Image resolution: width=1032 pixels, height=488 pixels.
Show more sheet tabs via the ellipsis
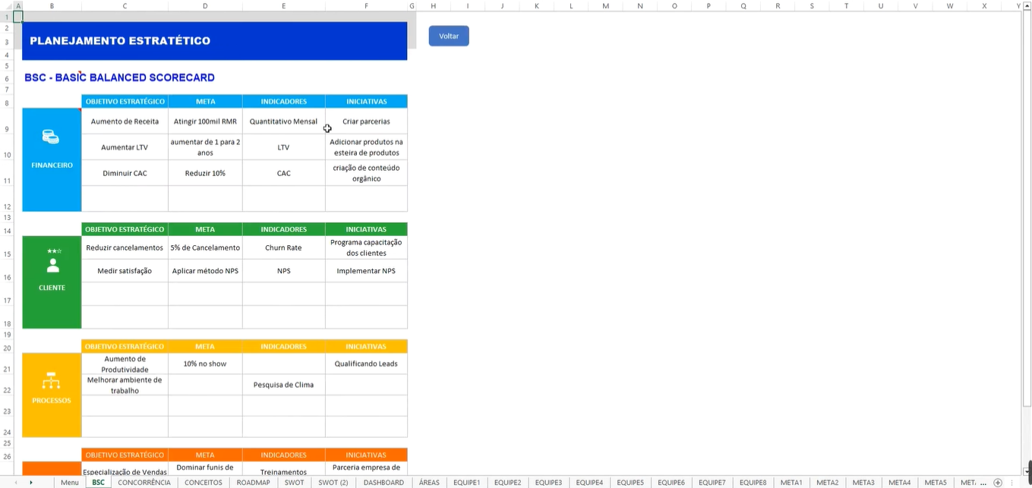(983, 483)
